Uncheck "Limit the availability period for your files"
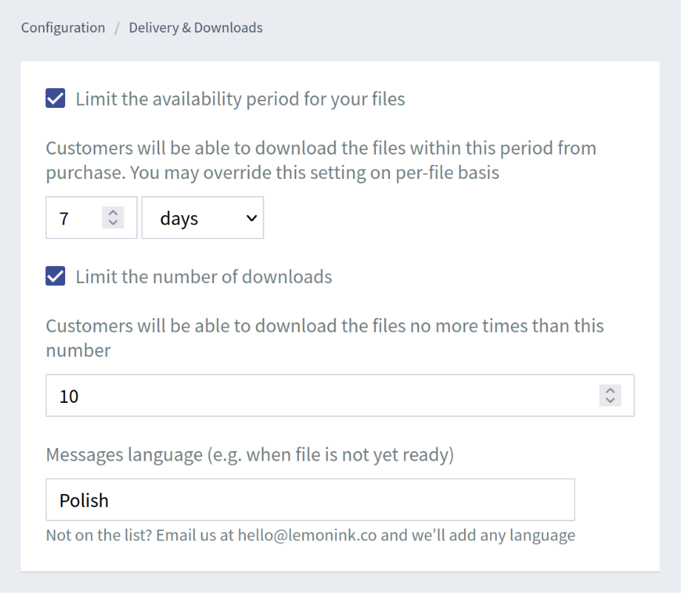This screenshot has width=681, height=593. pos(55,98)
